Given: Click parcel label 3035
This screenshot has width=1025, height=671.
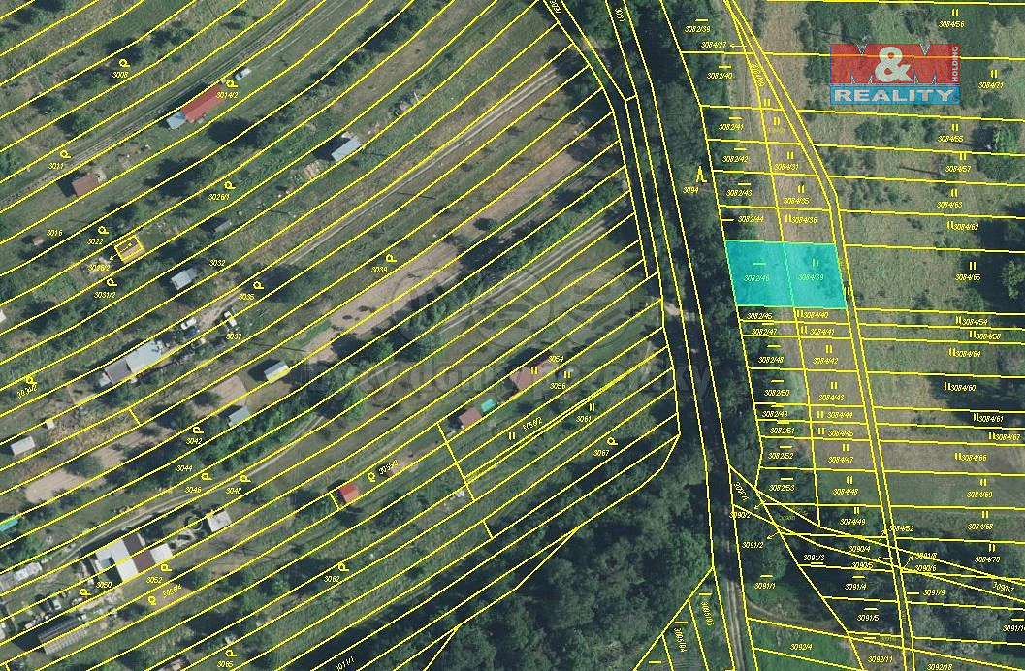Looking at the screenshot, I should pos(246,298).
